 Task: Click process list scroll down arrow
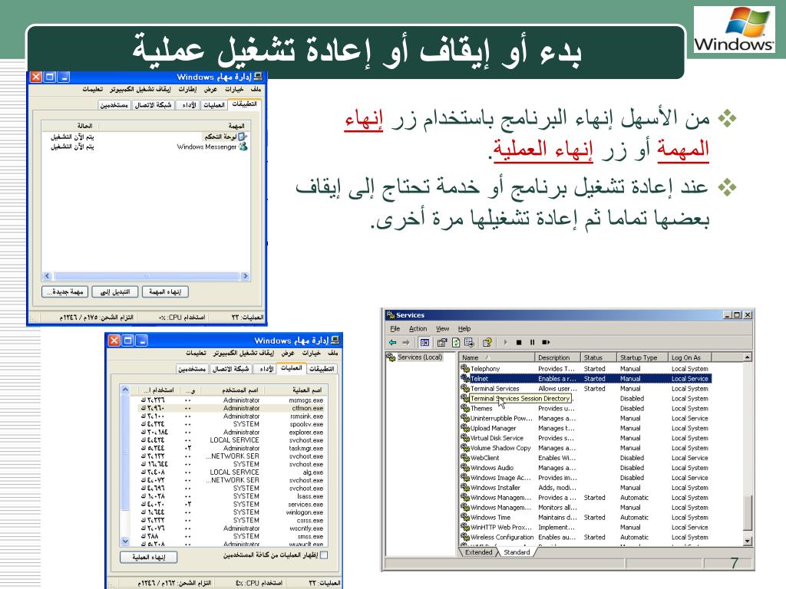(x=125, y=541)
